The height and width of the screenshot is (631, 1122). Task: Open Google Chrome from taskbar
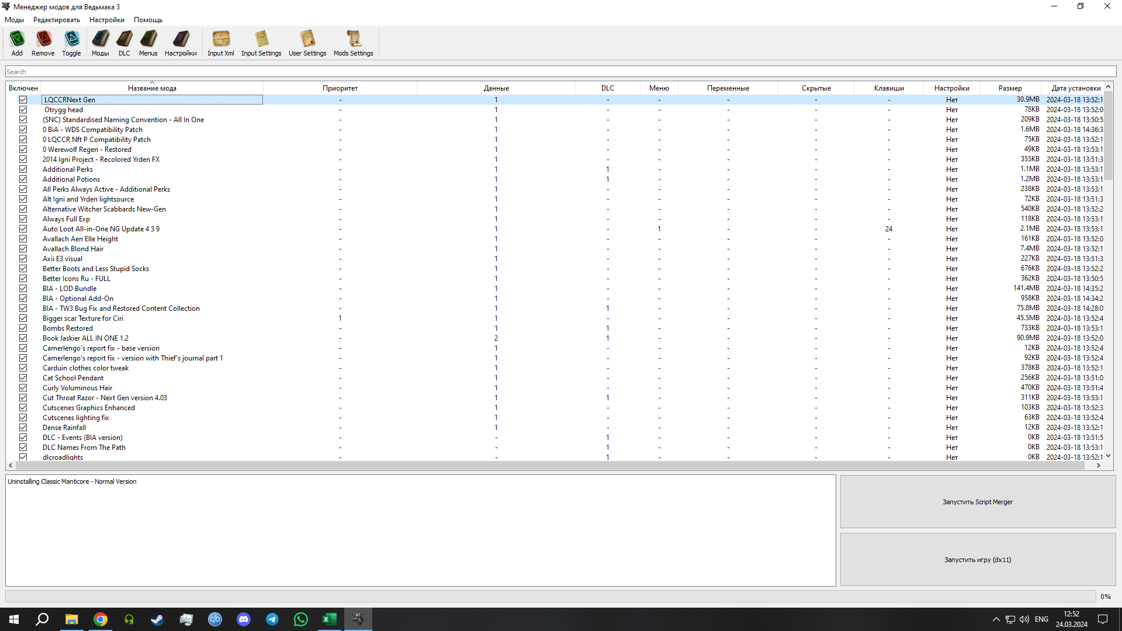101,619
